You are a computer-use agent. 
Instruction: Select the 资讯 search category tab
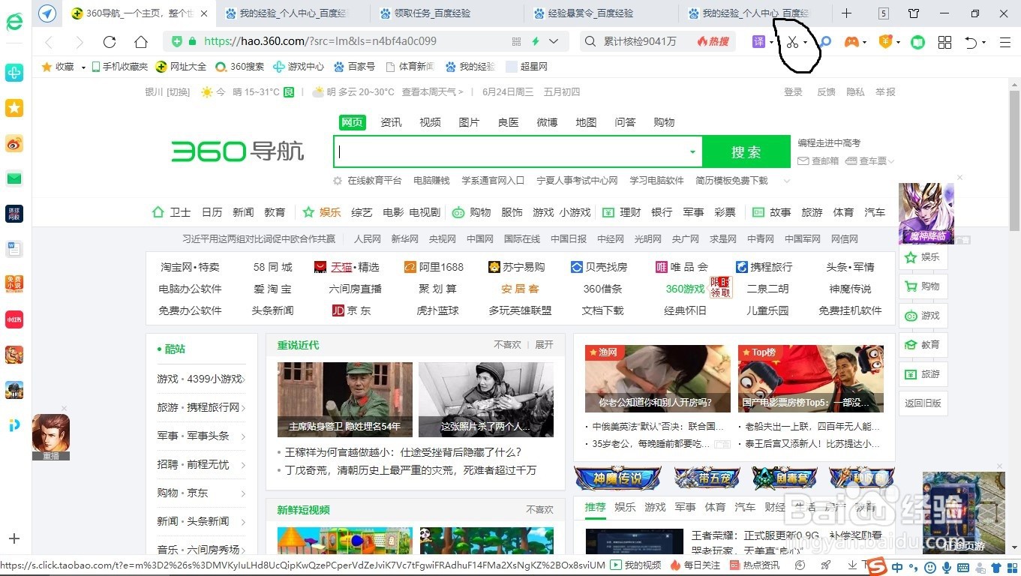[391, 122]
